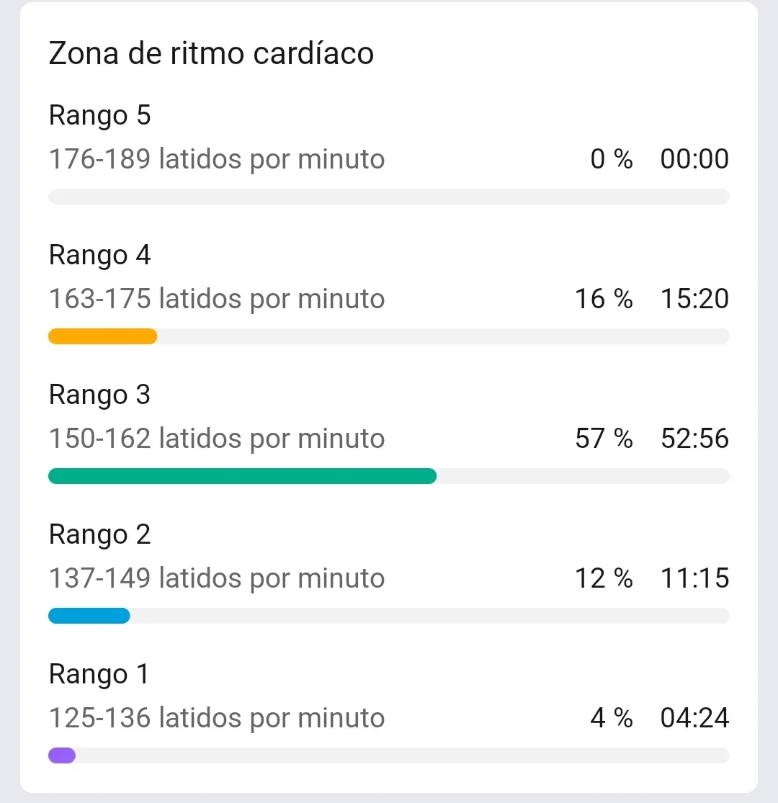
Task: Tap the Rango 3 label
Action: (99, 395)
